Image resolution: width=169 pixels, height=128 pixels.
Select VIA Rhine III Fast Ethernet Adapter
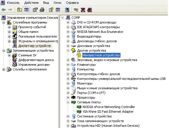point(108,112)
